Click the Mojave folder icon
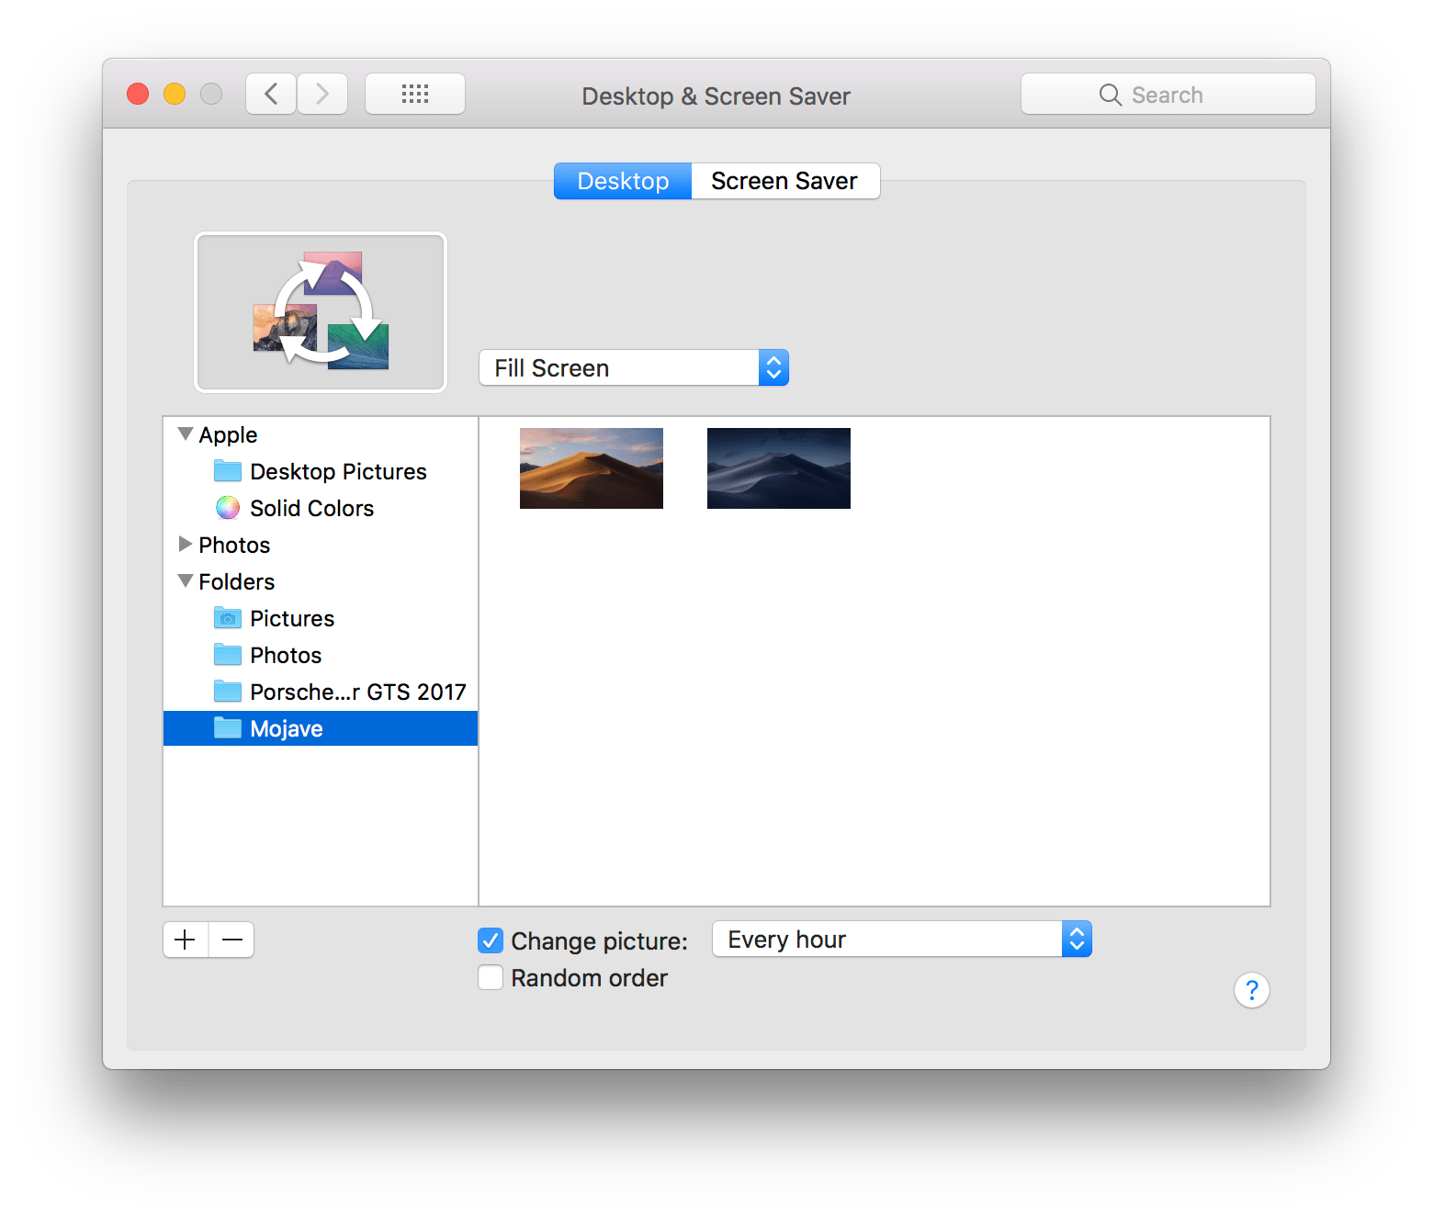The width and height of the screenshot is (1433, 1216). click(228, 728)
